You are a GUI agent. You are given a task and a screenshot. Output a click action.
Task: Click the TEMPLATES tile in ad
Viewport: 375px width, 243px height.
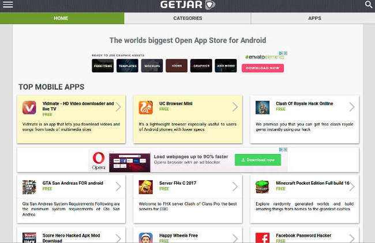(x=127, y=66)
